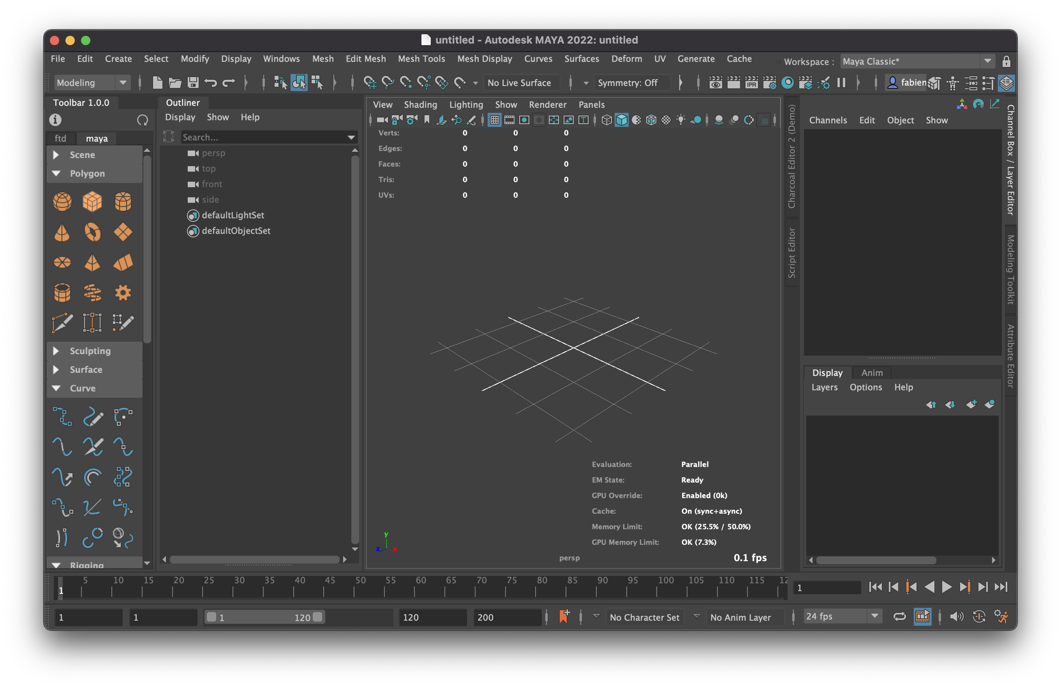This screenshot has width=1061, height=688.
Task: Toggle use all lights in viewport
Action: (x=681, y=120)
